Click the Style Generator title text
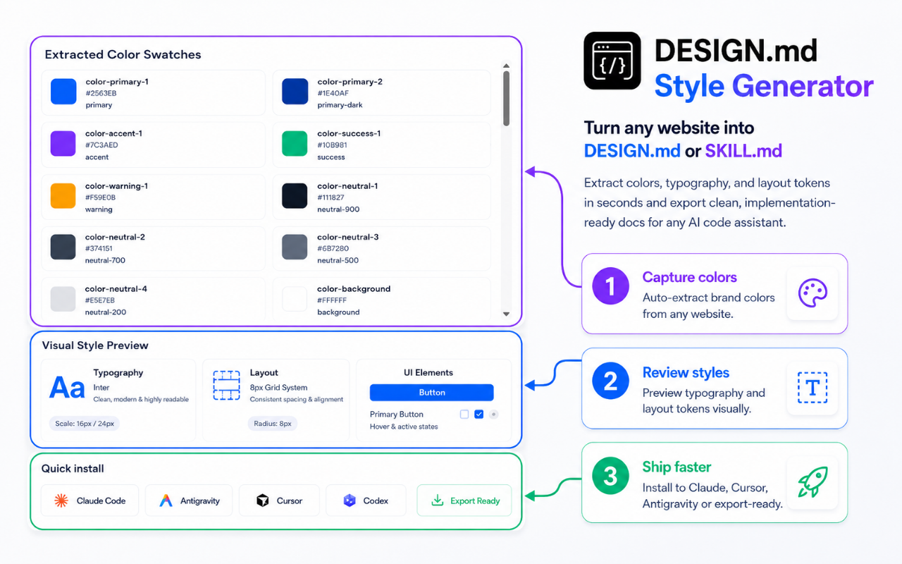 (764, 86)
